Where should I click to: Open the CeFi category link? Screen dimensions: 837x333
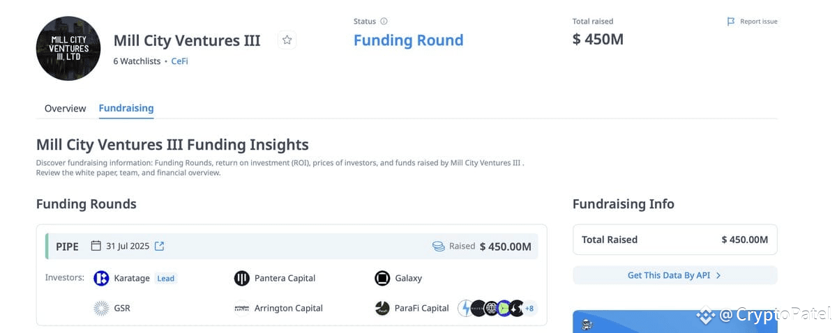pos(179,61)
